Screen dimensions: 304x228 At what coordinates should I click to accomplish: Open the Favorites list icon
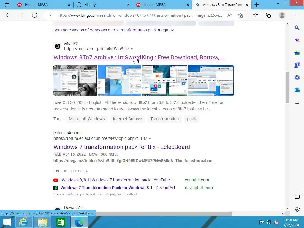click(x=255, y=15)
